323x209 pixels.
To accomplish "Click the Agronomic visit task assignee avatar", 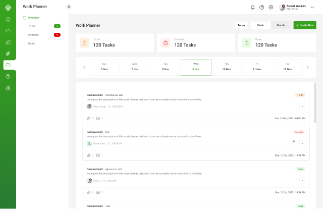I will [89, 181].
